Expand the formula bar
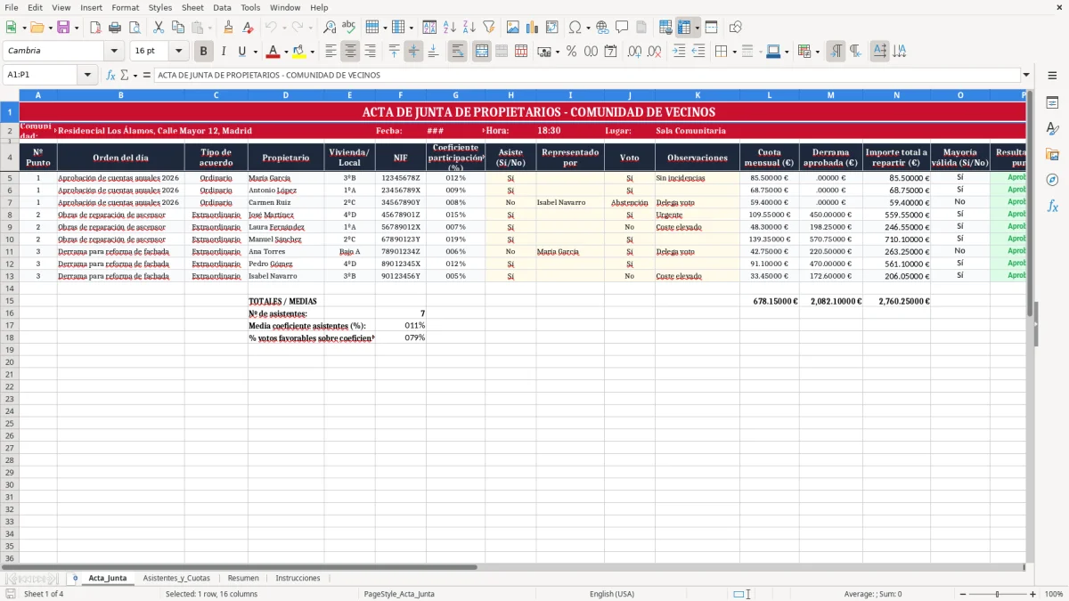The height and width of the screenshot is (601, 1069). (x=1026, y=76)
